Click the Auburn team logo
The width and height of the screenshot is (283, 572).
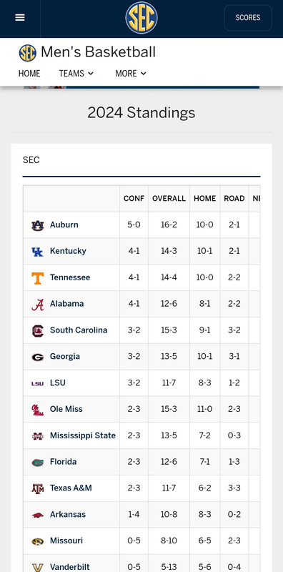point(37,225)
